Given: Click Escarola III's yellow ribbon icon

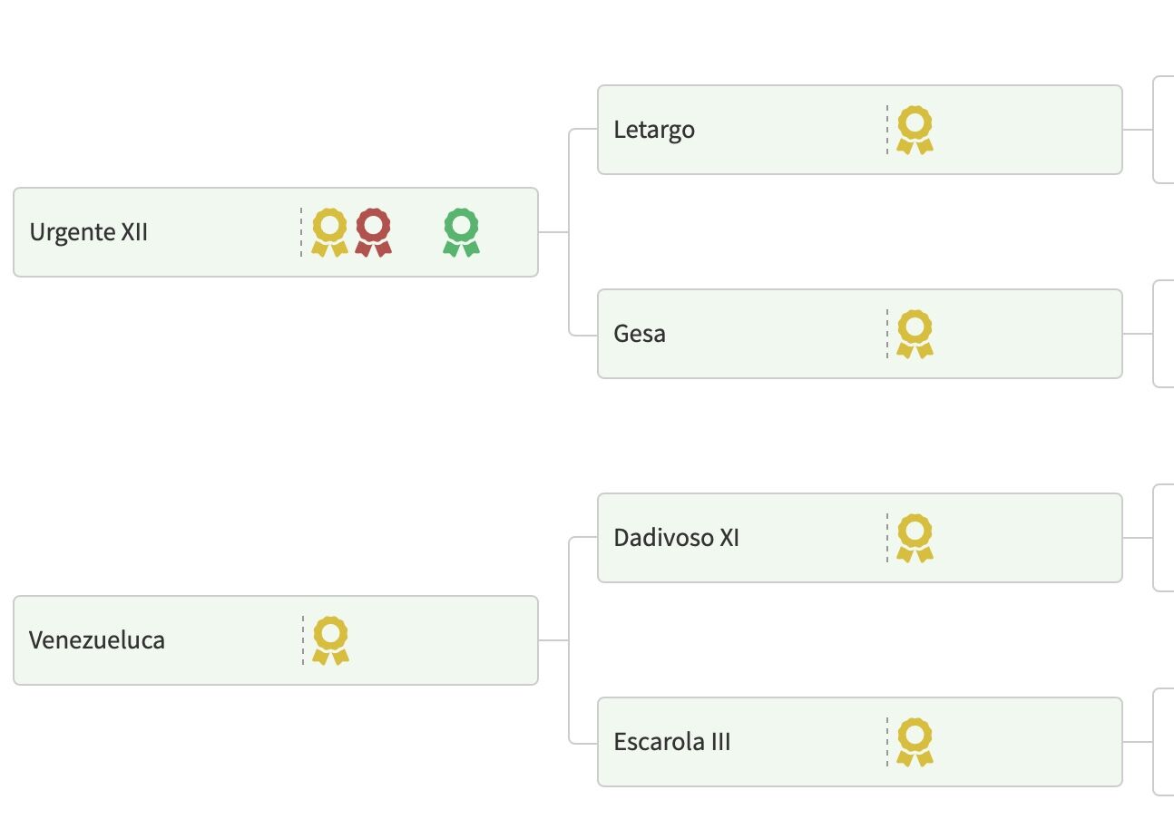Looking at the screenshot, I should [x=915, y=742].
